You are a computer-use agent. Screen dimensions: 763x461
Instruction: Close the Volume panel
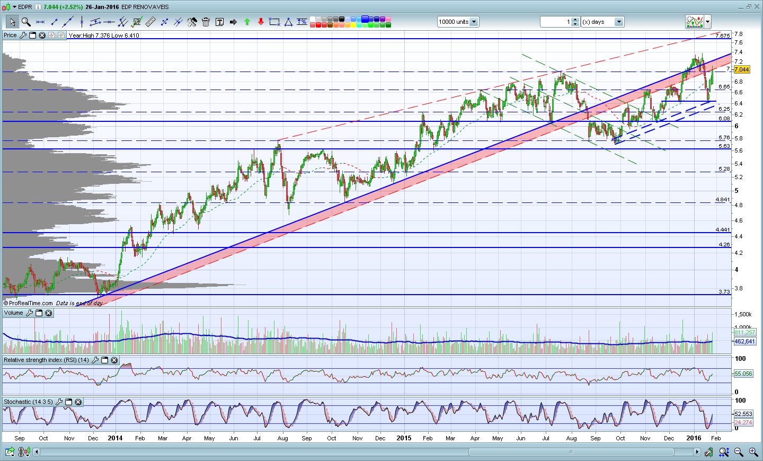[x=48, y=313]
